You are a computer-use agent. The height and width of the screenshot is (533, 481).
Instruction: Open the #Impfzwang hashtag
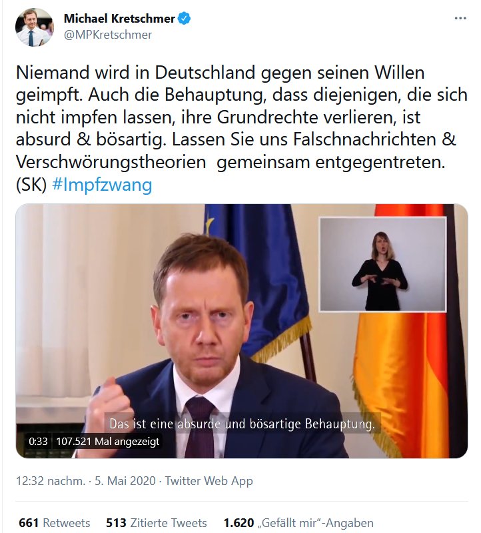coord(102,185)
